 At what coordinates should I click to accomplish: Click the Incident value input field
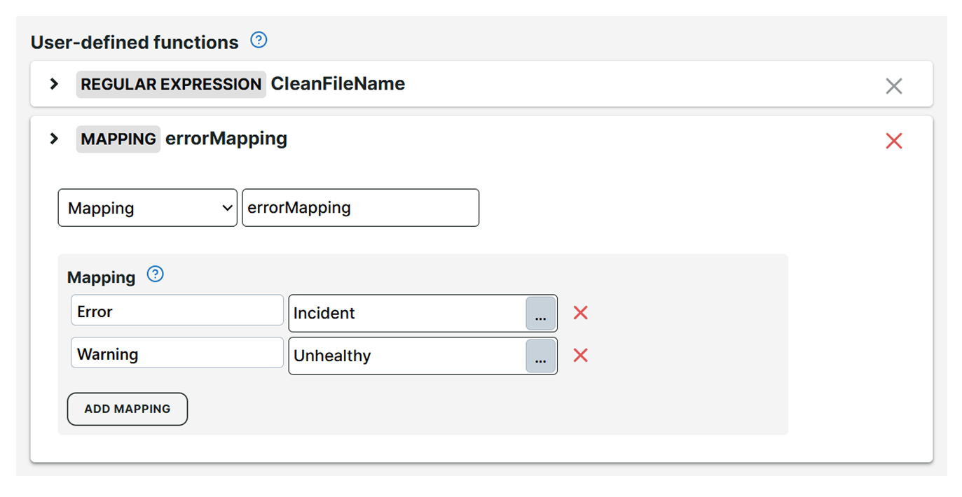pyautogui.click(x=406, y=313)
